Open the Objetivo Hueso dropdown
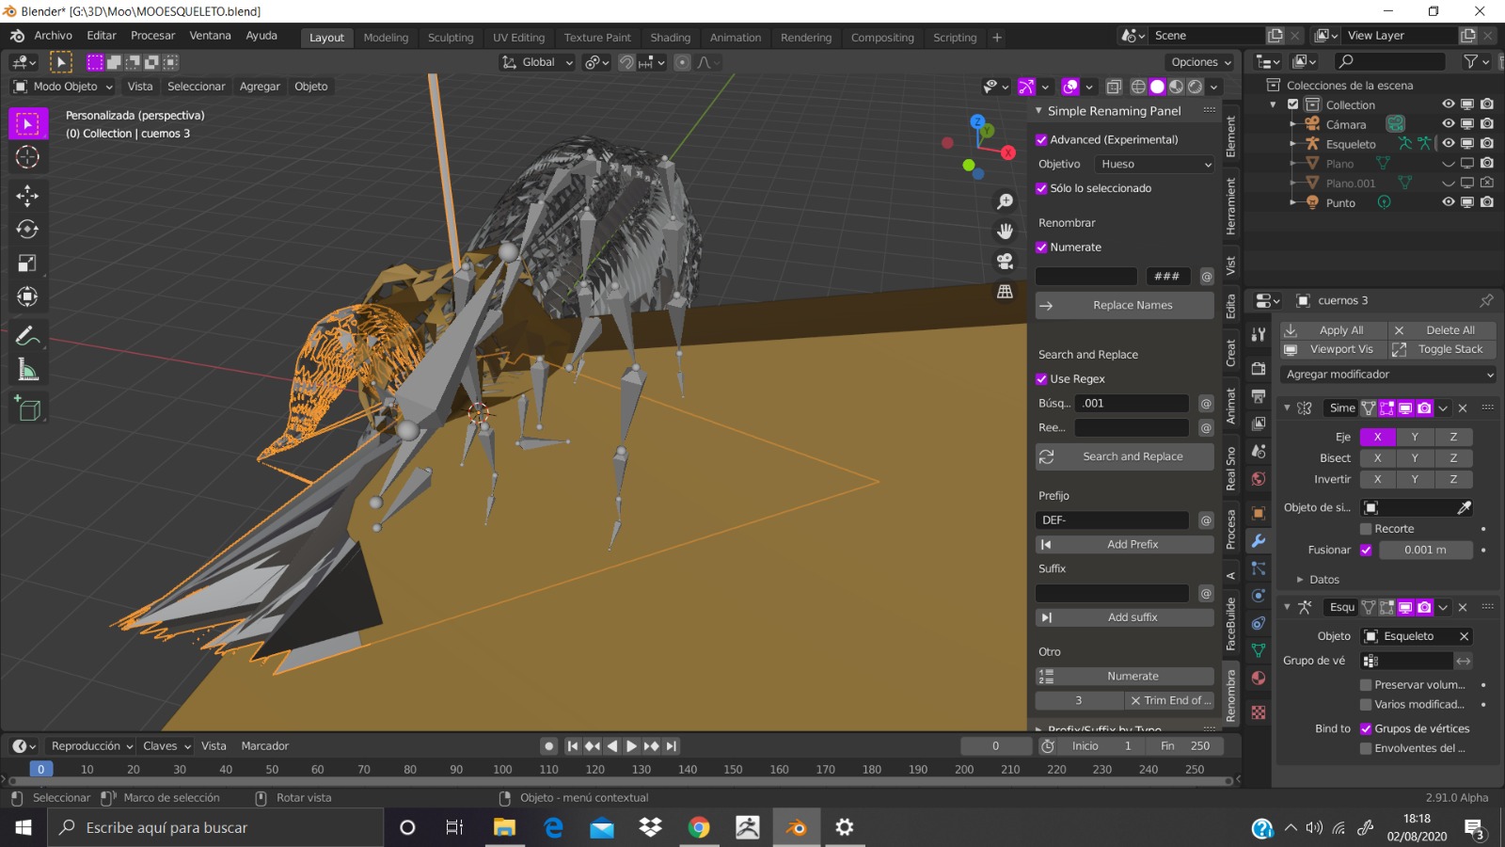1505x847 pixels. tap(1154, 164)
